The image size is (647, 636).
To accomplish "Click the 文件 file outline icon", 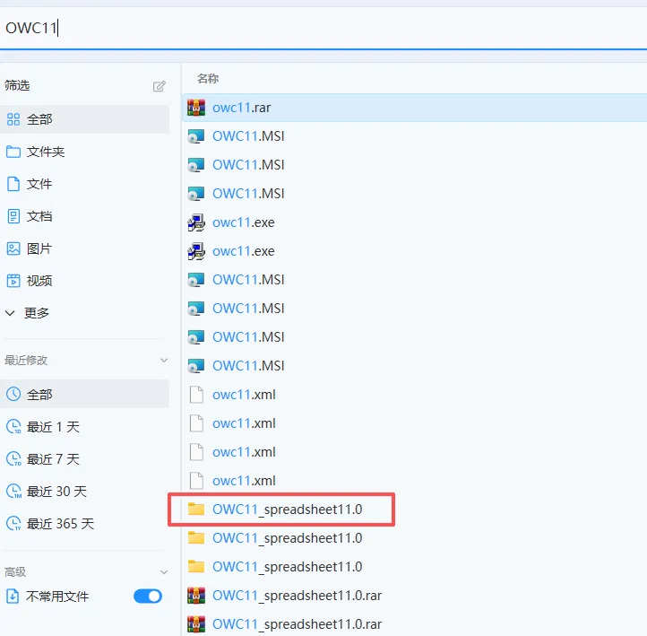I will 13,184.
